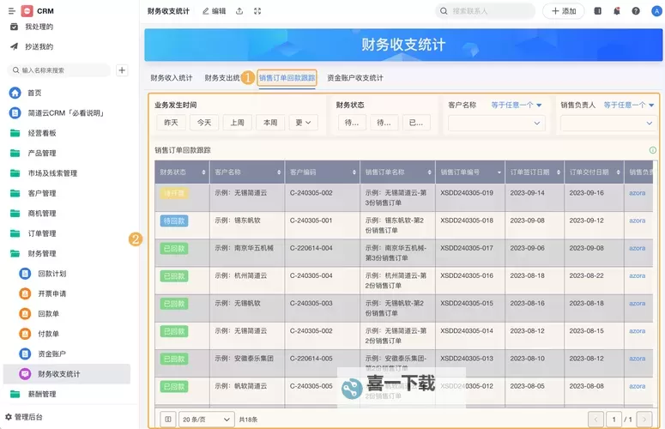The width and height of the screenshot is (665, 429).
Task: Open the 更 more-dates dropdown
Action: (303, 123)
